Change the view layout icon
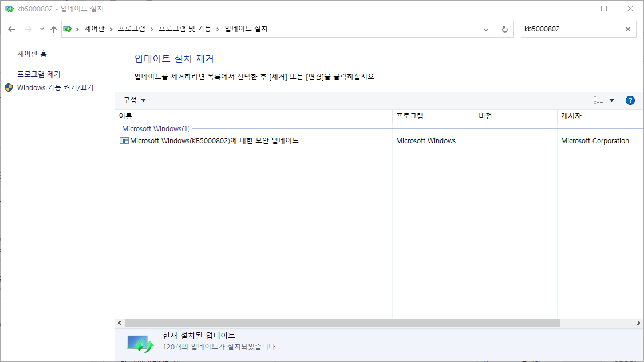The height and width of the screenshot is (362, 644). 598,100
